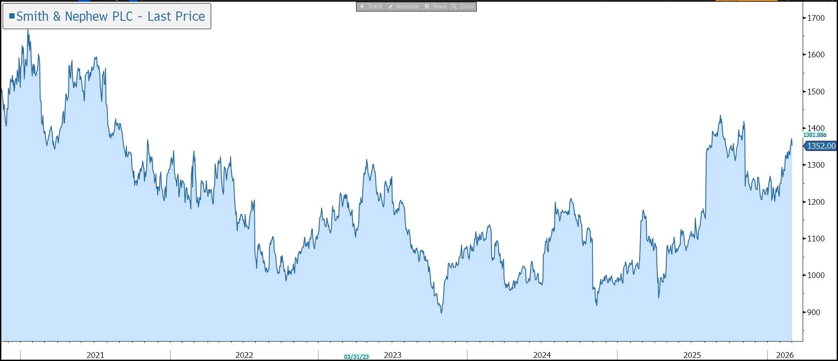Select the 03/31/23 date marker

tap(356, 357)
